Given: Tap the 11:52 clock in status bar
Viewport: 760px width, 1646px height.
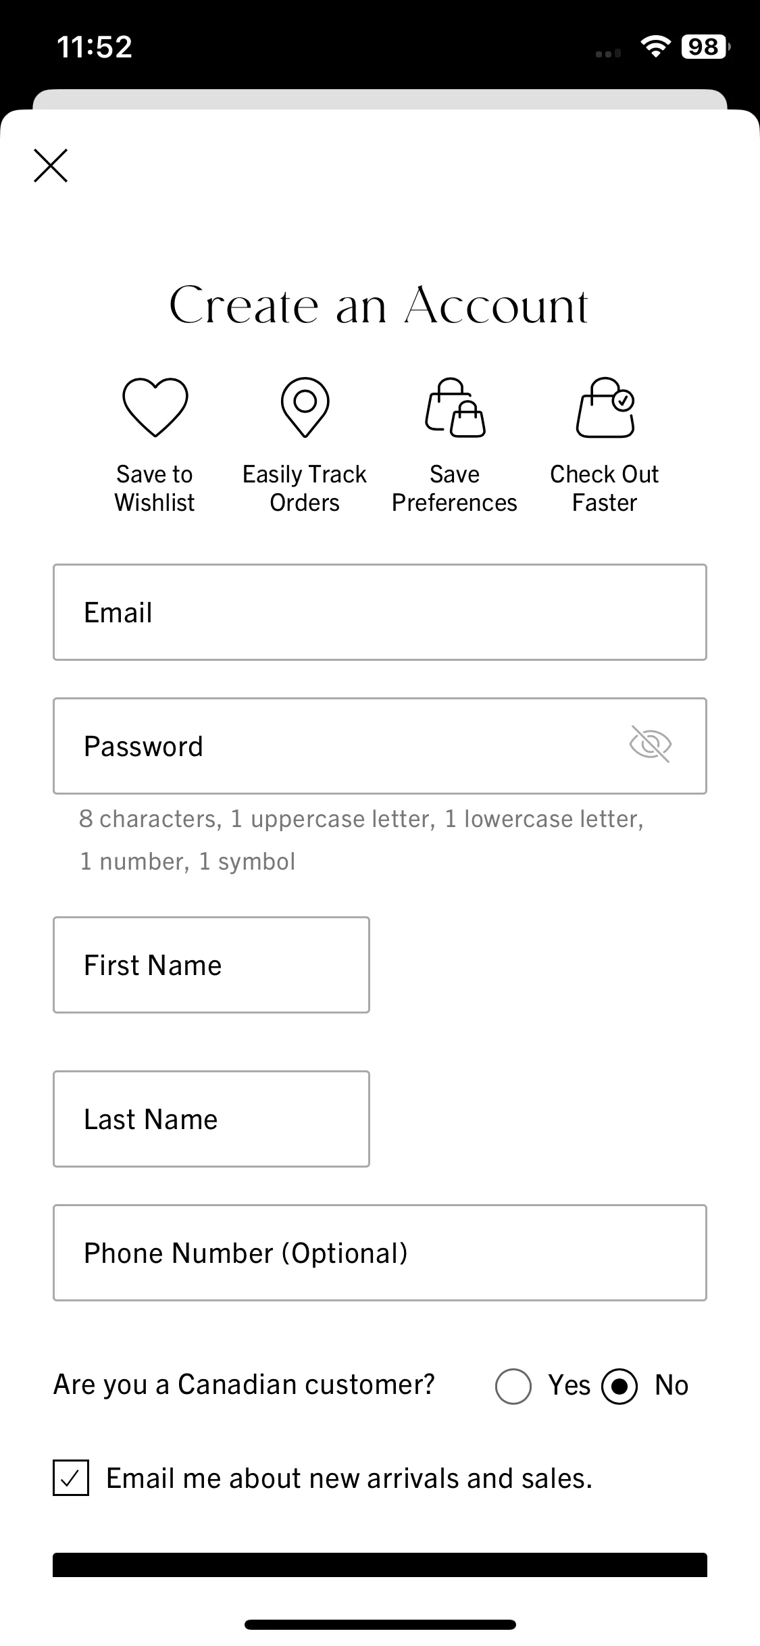Looking at the screenshot, I should click(95, 47).
